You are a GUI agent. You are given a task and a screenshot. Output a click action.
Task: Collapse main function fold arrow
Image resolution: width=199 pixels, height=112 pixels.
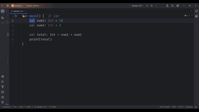coord(8,16)
